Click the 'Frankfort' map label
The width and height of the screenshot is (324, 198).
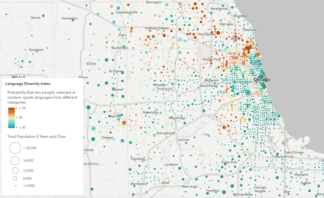[213, 191]
